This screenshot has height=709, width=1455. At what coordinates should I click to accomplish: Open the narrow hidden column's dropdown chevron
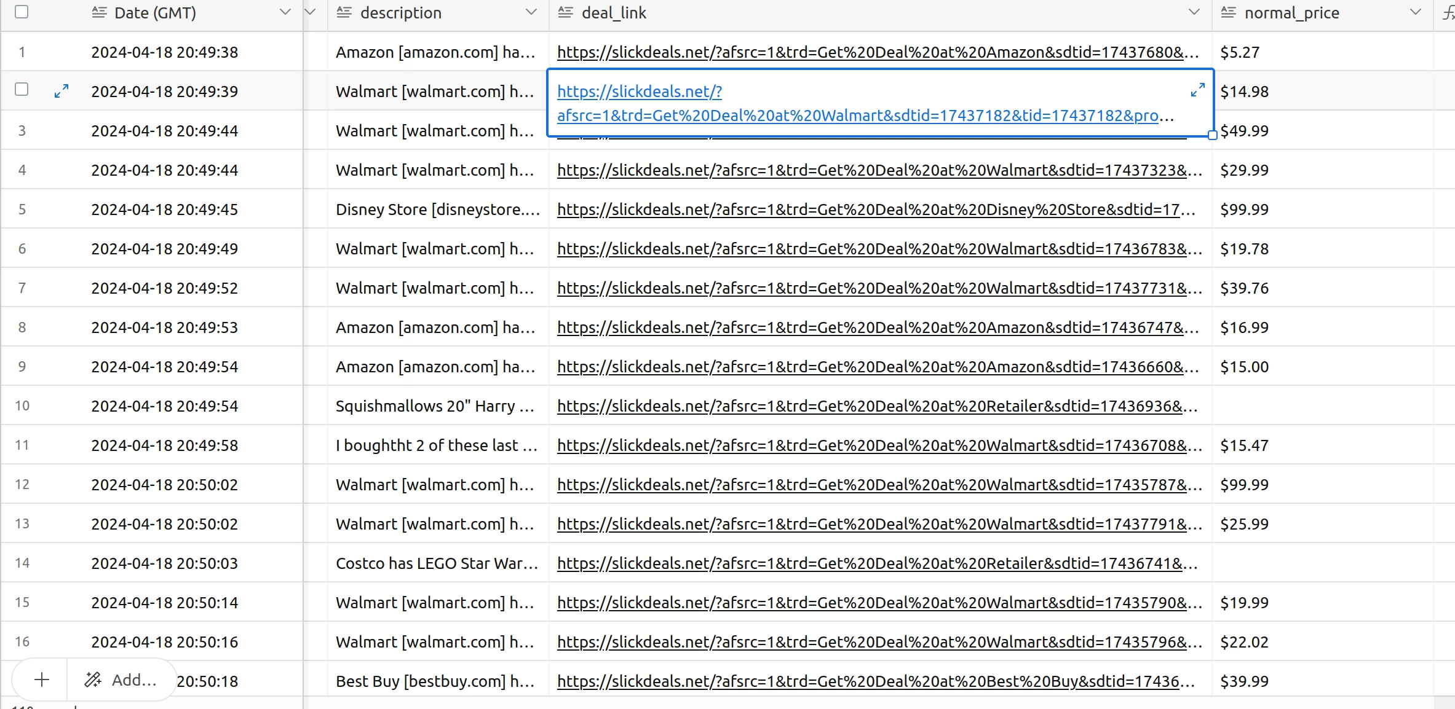click(x=310, y=12)
